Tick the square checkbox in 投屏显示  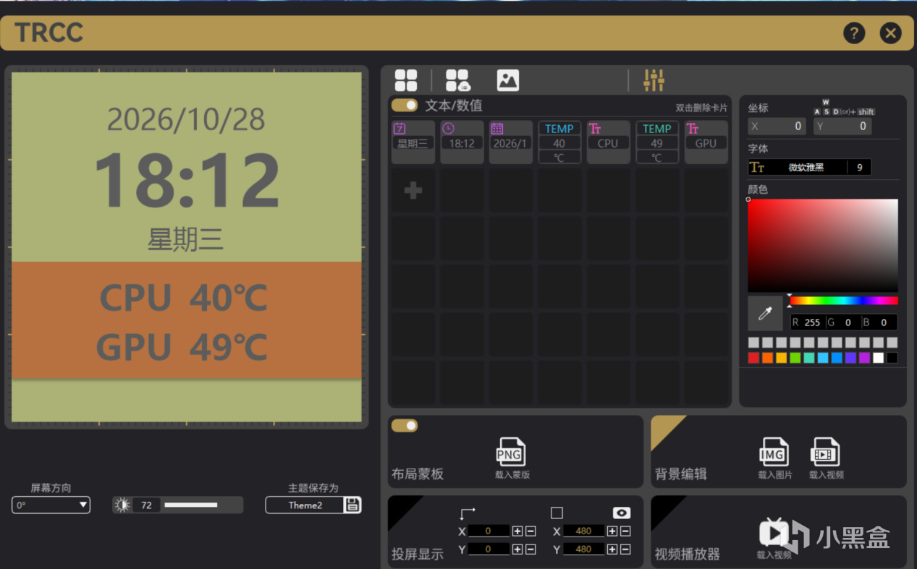(557, 513)
